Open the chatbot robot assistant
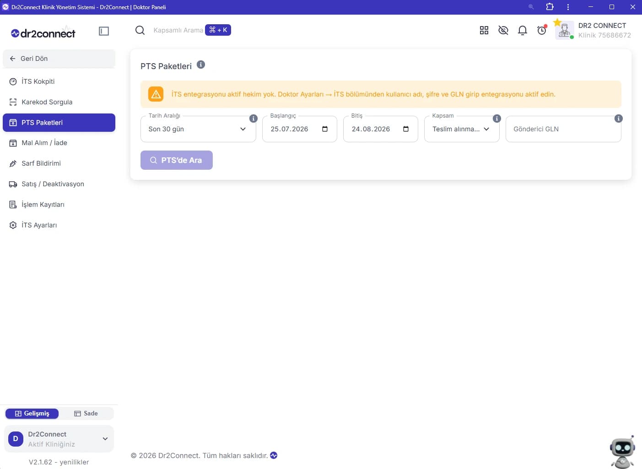Screen dimensions: 642x469 click(622, 451)
